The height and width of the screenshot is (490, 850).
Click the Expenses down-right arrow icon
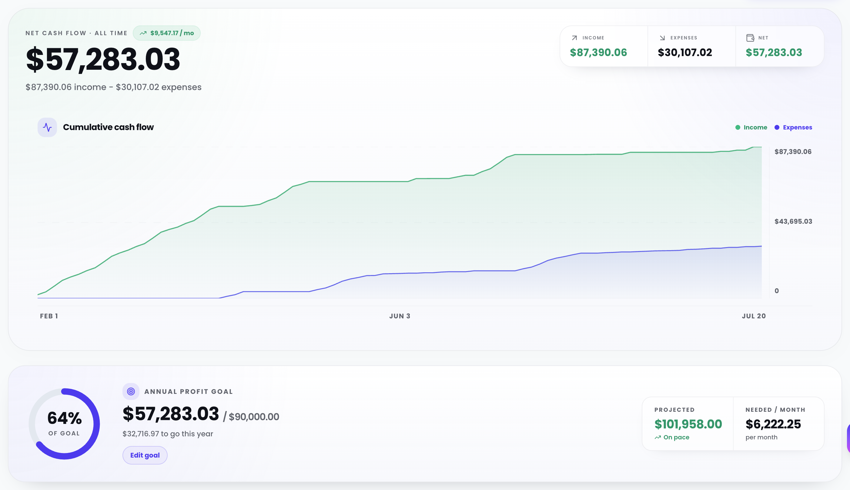662,38
